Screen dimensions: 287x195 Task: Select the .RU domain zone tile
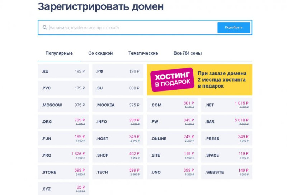click(x=63, y=71)
